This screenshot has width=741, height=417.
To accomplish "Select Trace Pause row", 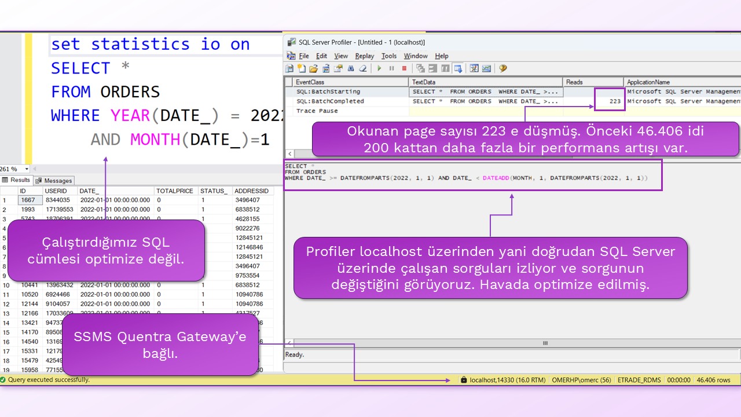I will tap(513, 111).
